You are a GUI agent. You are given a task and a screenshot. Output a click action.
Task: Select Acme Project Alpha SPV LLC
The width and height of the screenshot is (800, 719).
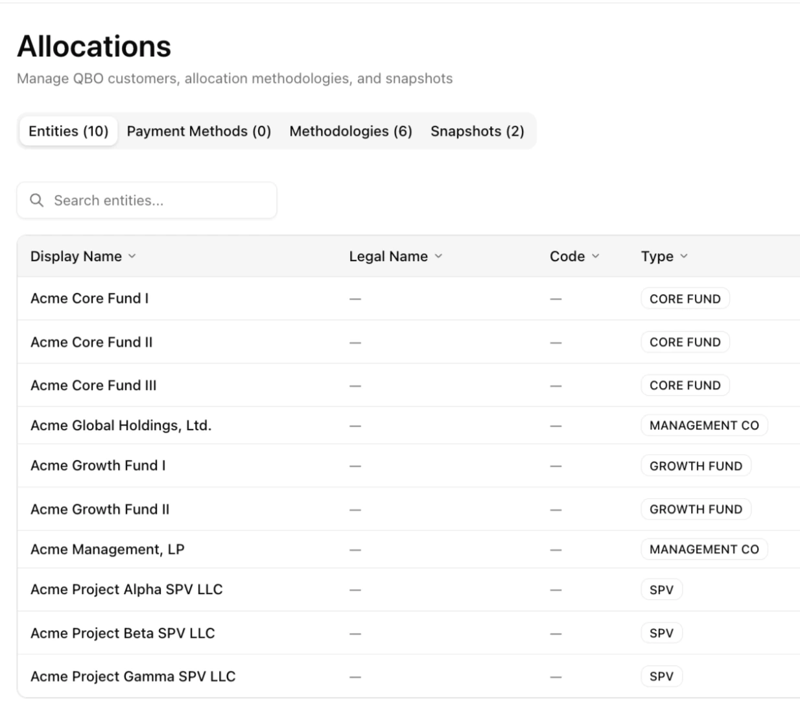tap(126, 589)
